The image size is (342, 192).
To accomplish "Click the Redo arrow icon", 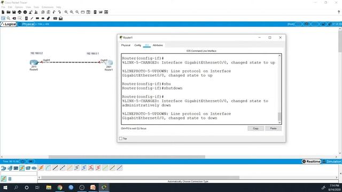I will 59,12.
